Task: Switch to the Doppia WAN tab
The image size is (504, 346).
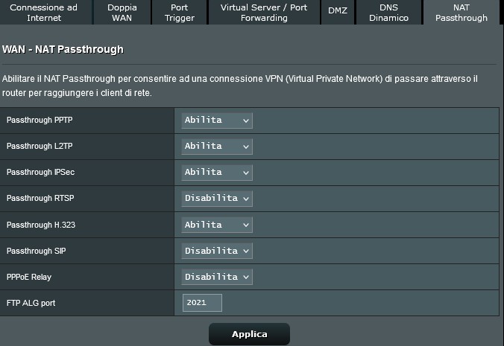Action: pos(122,12)
